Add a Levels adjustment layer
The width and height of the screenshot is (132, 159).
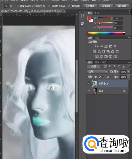(101, 47)
